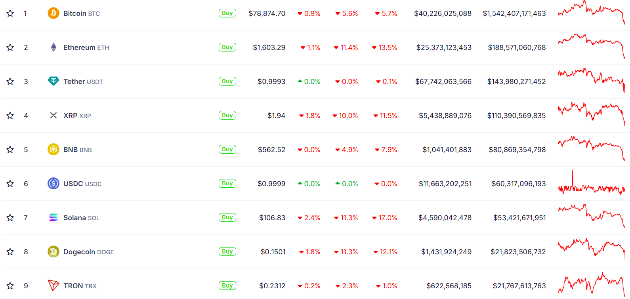Click the BNB yellow logo icon

pyautogui.click(x=53, y=149)
